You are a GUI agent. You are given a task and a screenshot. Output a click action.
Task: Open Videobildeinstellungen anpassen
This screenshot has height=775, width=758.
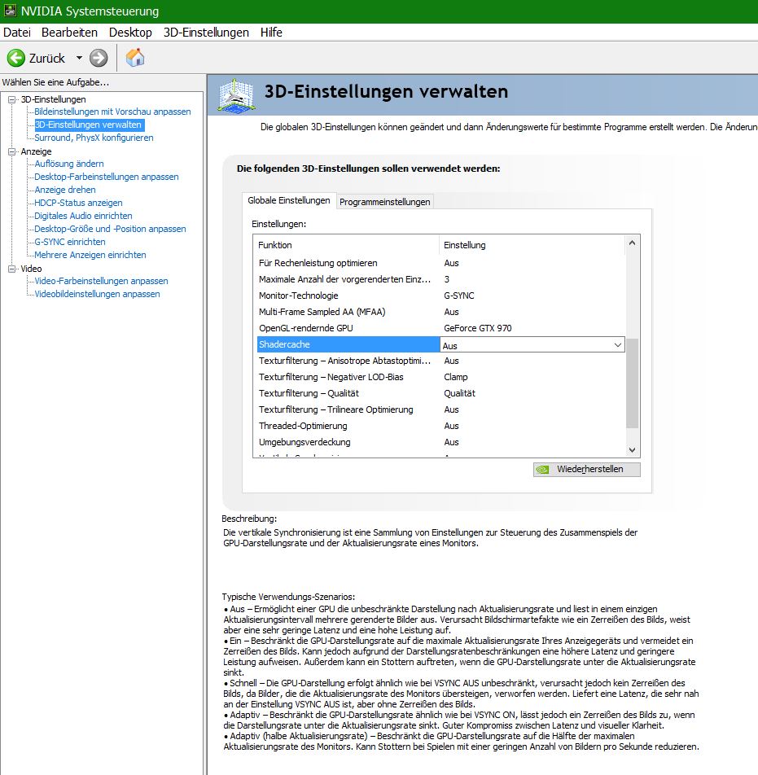pos(97,294)
